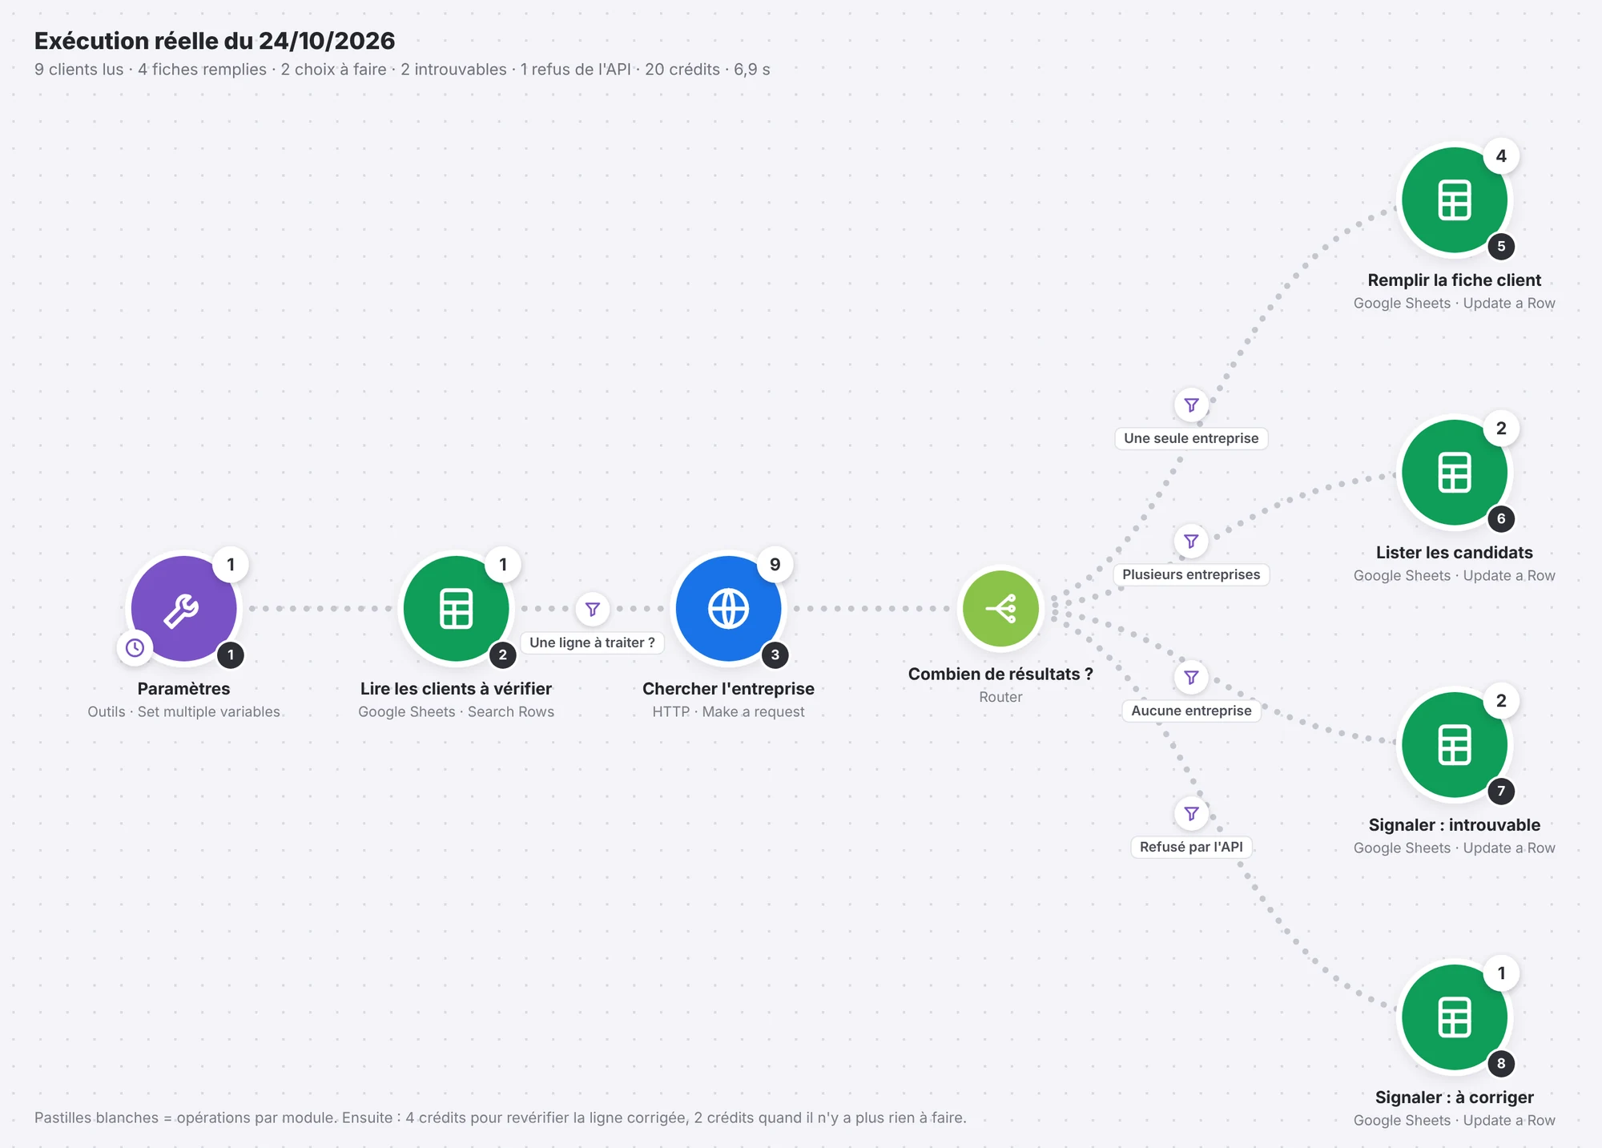
Task: Click the dark badge 8 on 'Signaler : à corriger'
Action: [x=1501, y=1063]
